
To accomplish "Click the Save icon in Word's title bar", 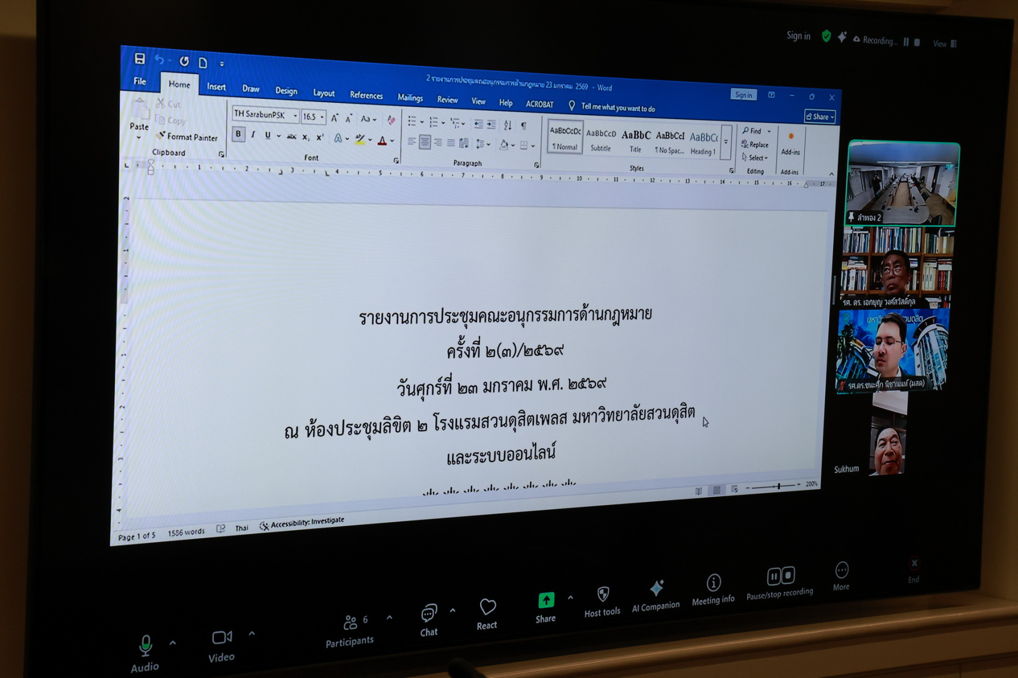I will click(140, 59).
